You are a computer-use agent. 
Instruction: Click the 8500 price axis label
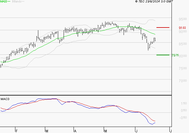coord(183,44)
